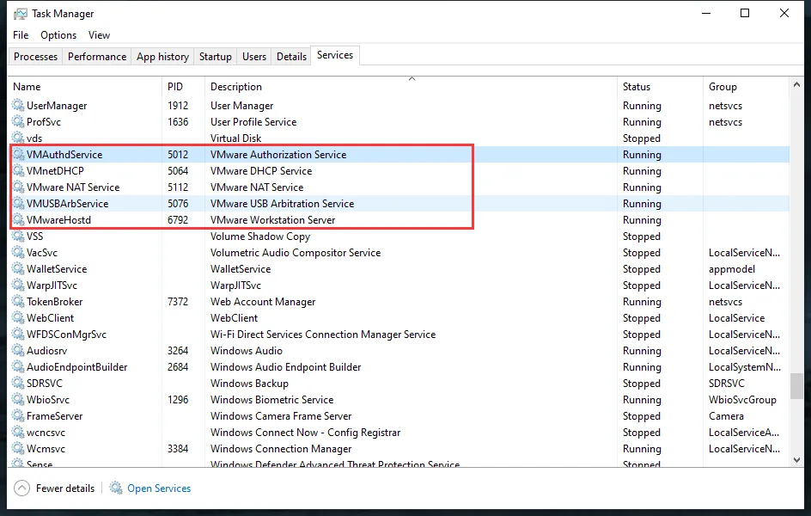
Task: Sort by the PID column header
Action: (184, 87)
